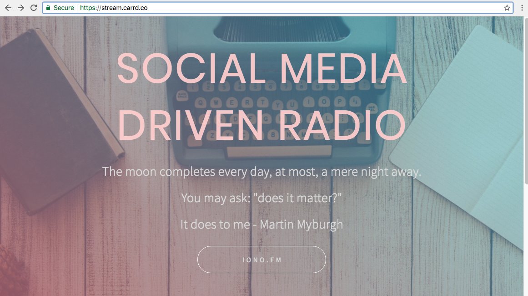Viewport: 528px width, 296px height.
Task: Reload the stream.carrd.co page
Action: tap(33, 7)
